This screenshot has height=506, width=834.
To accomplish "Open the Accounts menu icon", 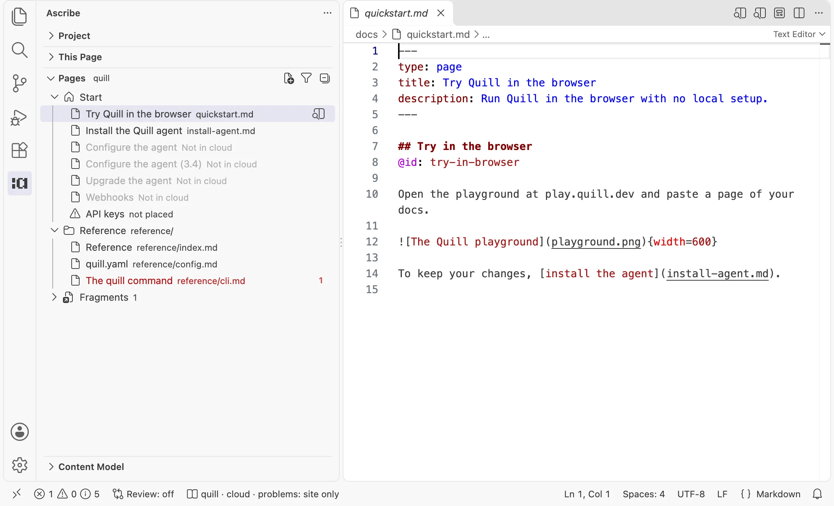I will coord(19,432).
